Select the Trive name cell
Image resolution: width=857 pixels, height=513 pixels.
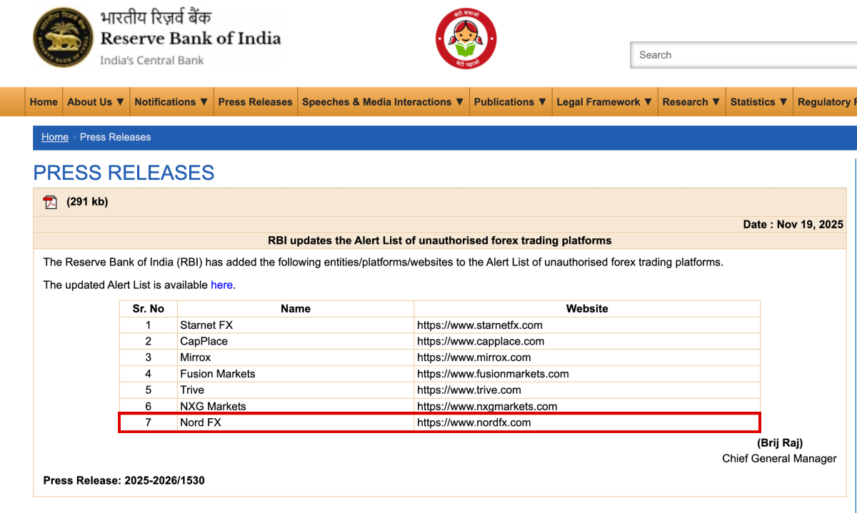(296, 390)
